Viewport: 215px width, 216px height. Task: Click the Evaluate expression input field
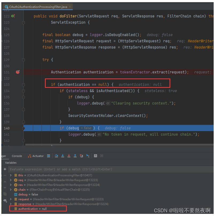coord(111,169)
